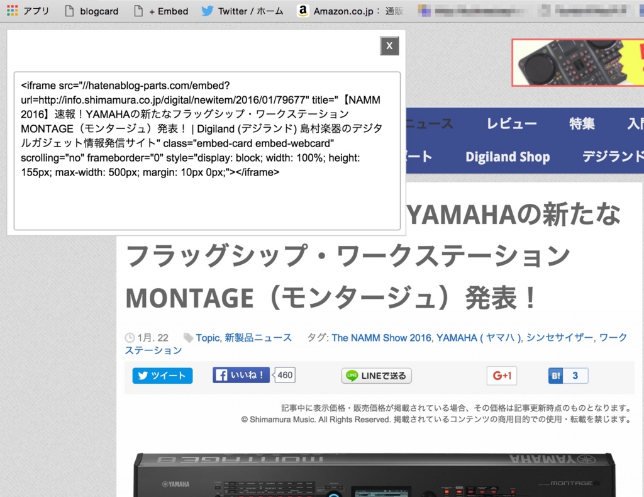Click the article headline MONTAGE（モンタージュ）発表！
The height and width of the screenshot is (497, 644).
point(331,298)
